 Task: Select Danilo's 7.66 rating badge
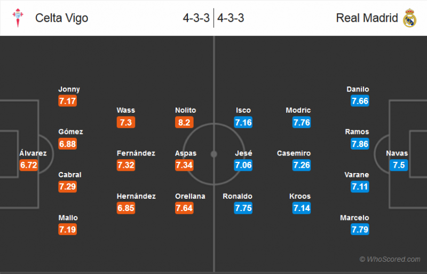[360, 101]
